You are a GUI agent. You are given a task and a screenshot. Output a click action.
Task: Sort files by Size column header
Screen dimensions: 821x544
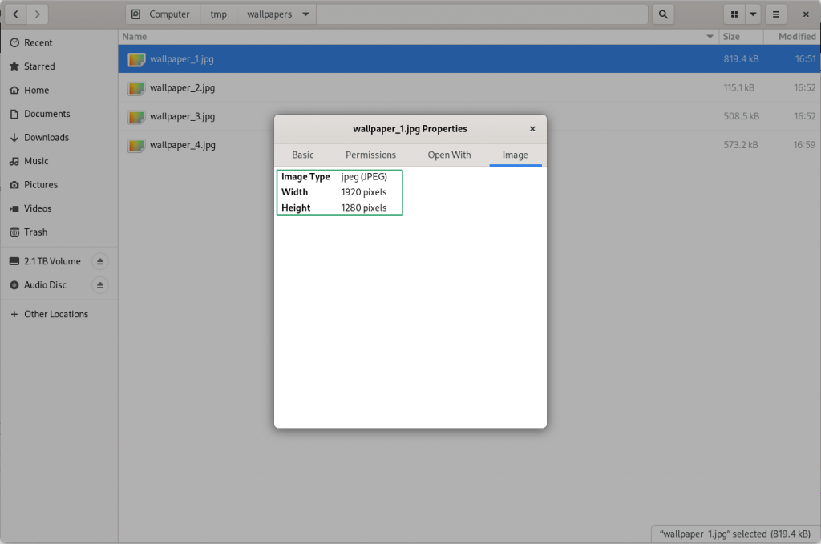tap(730, 37)
